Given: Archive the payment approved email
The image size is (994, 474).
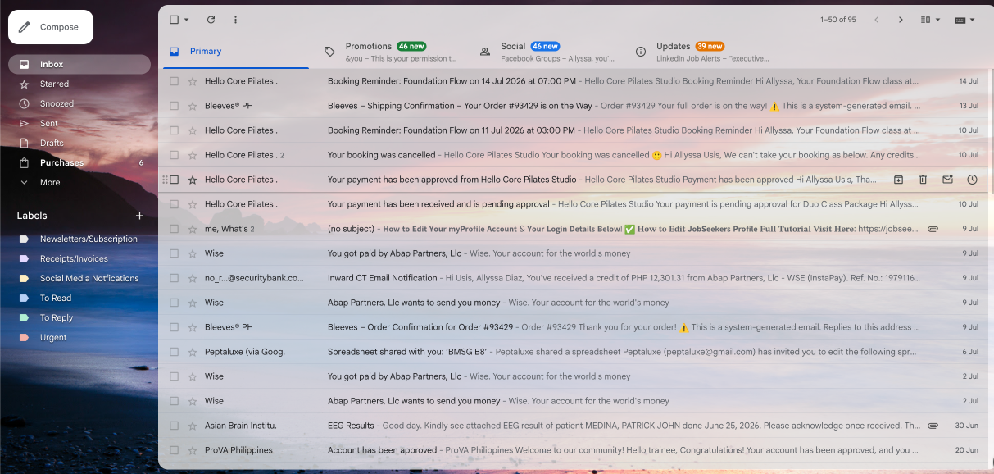Looking at the screenshot, I should (898, 180).
